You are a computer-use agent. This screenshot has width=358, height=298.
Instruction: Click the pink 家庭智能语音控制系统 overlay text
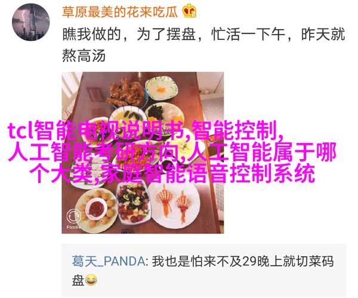[x=208, y=174]
